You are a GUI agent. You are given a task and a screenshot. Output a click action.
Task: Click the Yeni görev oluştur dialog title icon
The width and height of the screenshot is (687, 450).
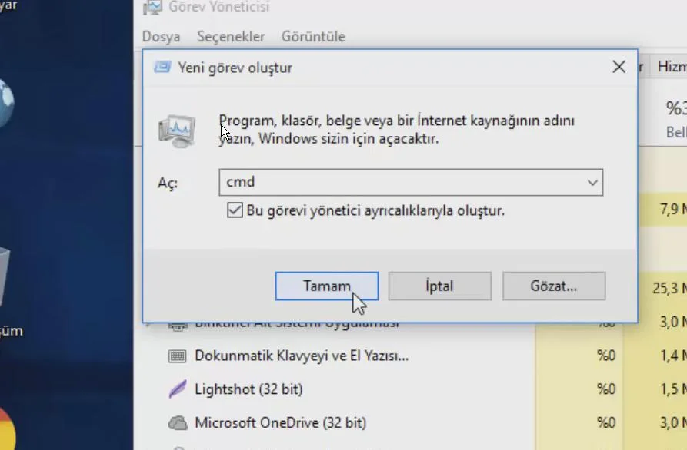tap(162, 68)
